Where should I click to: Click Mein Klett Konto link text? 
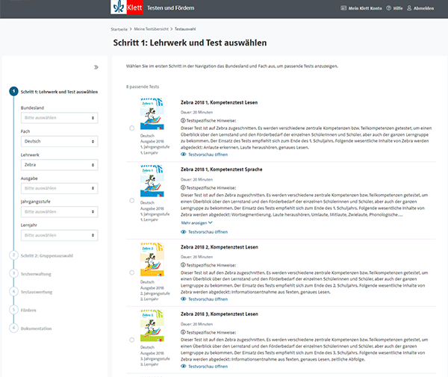(365, 8)
